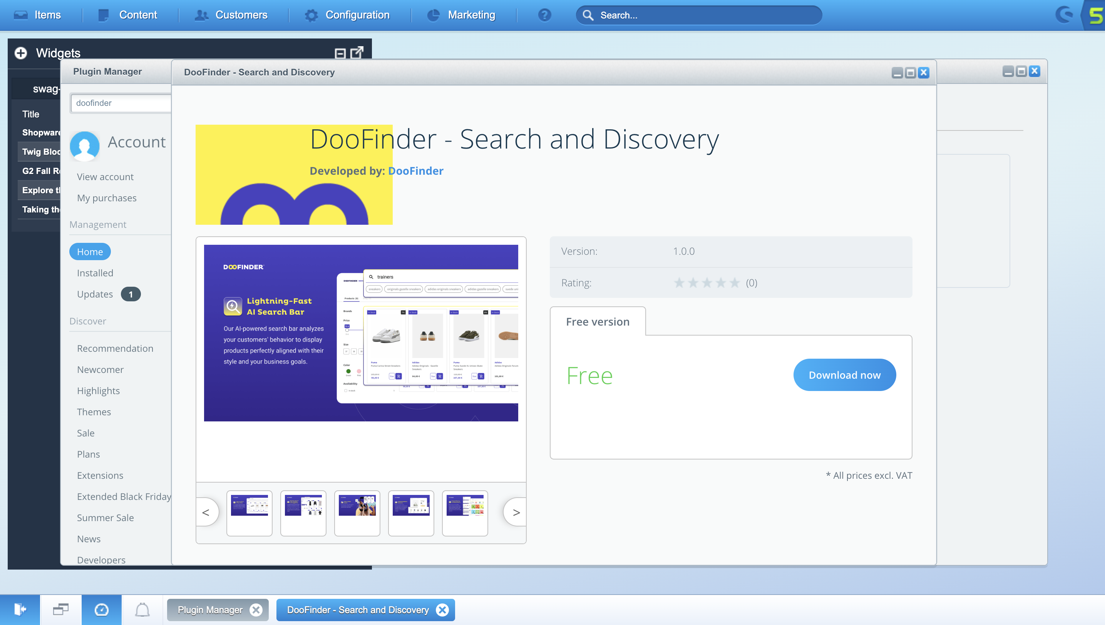Image resolution: width=1105 pixels, height=625 pixels.
Task: Close the DooFinder window
Action: coord(923,72)
